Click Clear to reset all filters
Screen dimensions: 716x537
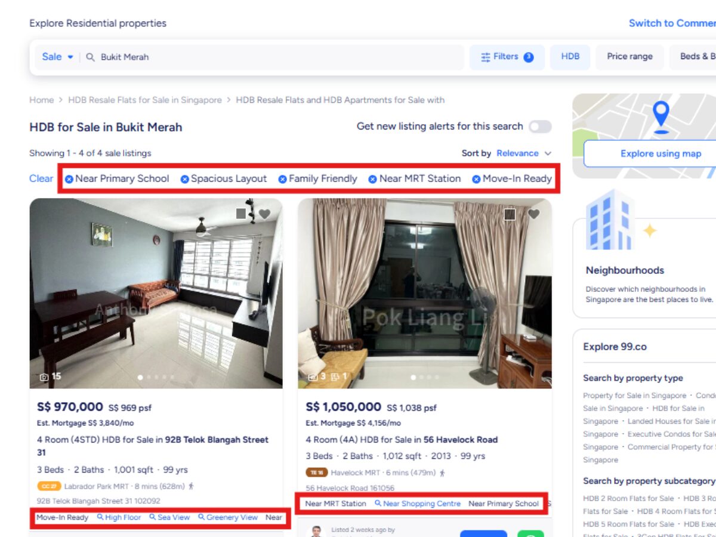[x=41, y=178]
